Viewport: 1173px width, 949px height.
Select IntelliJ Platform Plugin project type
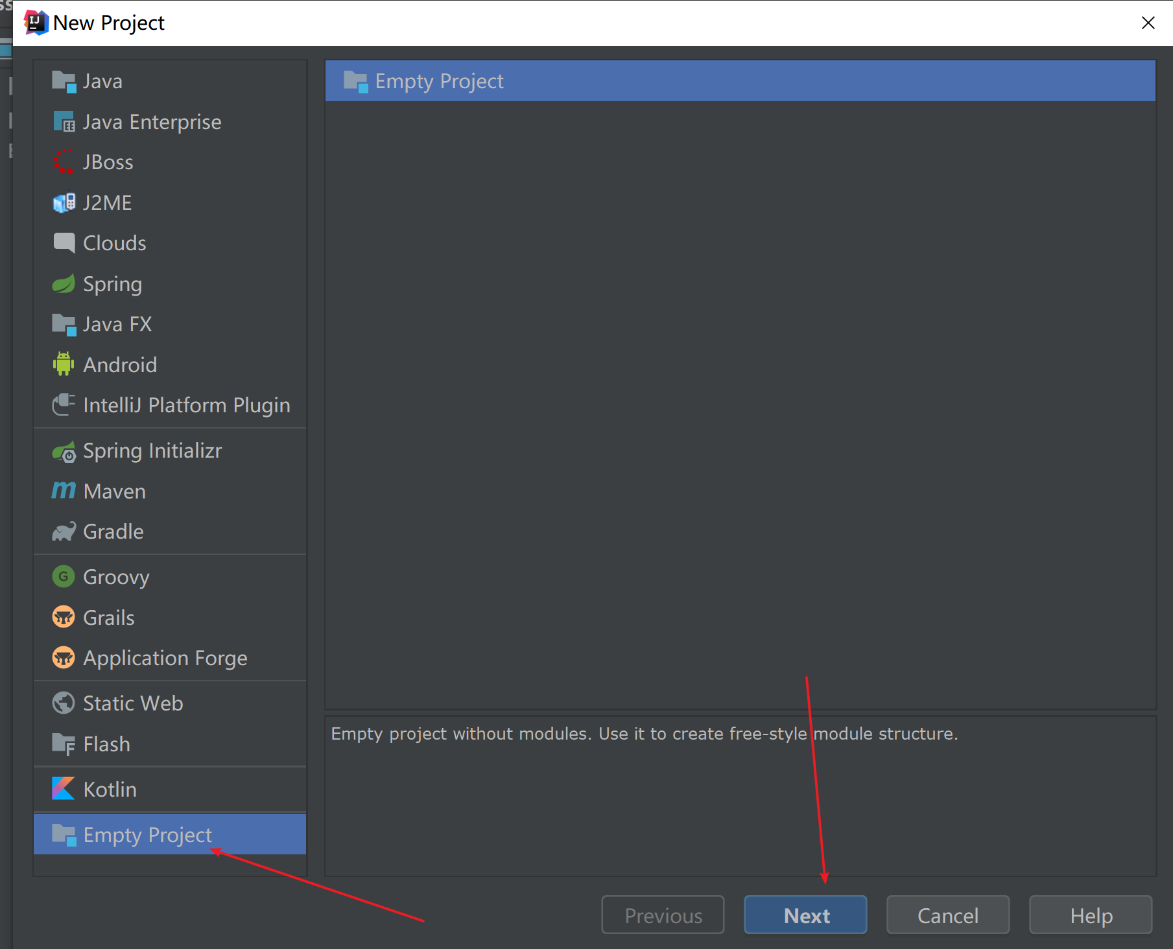[x=170, y=405]
